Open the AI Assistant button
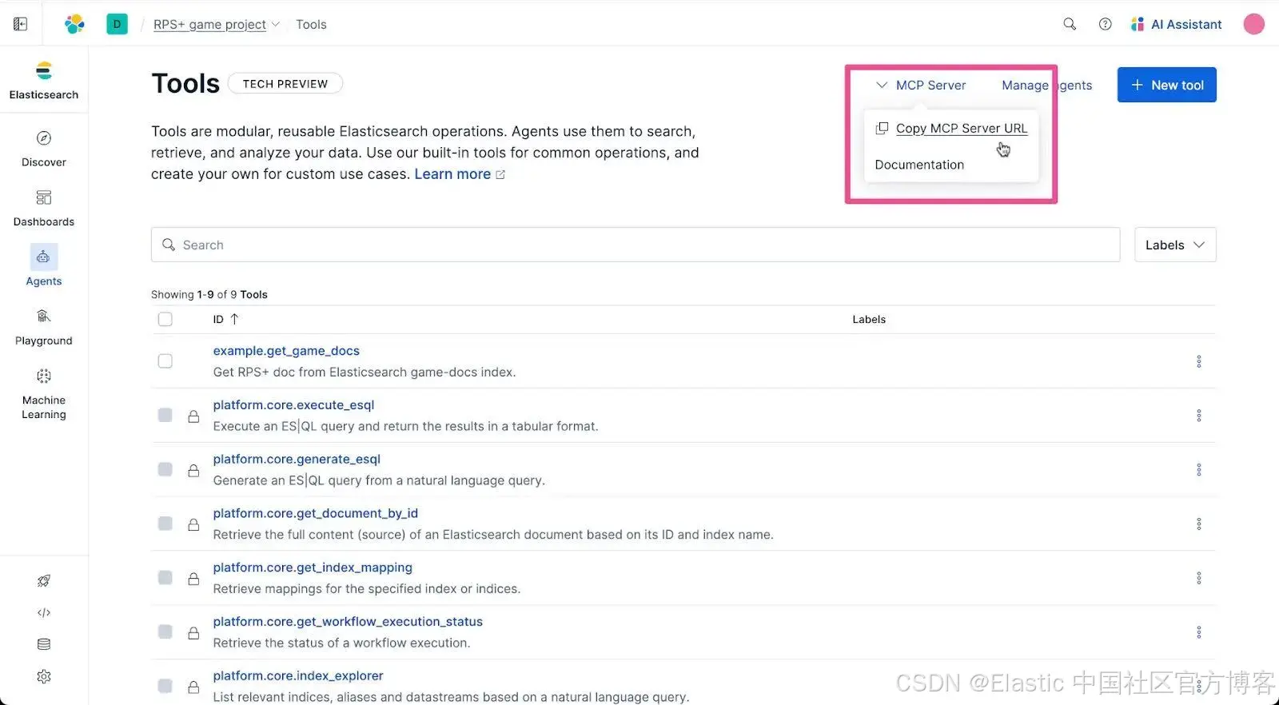The width and height of the screenshot is (1279, 705). [1176, 24]
